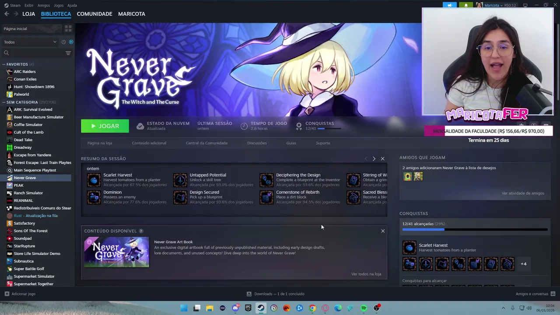Image resolution: width=560 pixels, height=315 pixels.
Task: Click the Scarlet Harvest achievement icon in summary
Action: (94, 180)
